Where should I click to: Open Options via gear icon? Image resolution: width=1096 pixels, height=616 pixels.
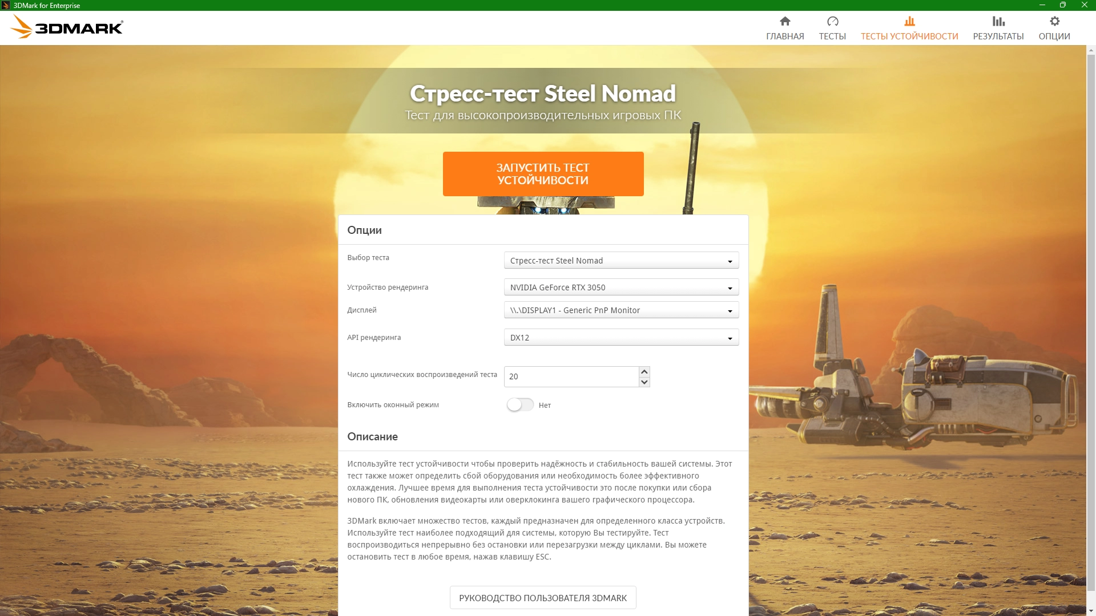(1054, 21)
